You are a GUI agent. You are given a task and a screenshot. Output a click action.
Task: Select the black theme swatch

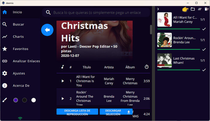pos(25,100)
